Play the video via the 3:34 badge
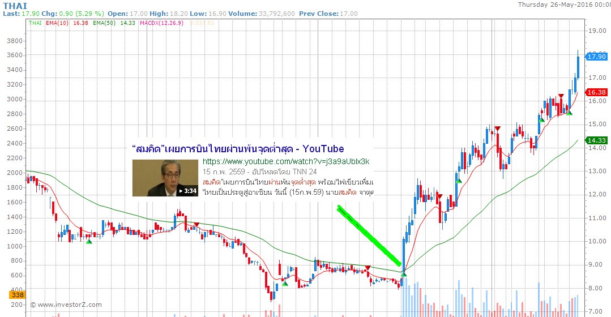Viewport: 611px width, 317px height. [187, 191]
